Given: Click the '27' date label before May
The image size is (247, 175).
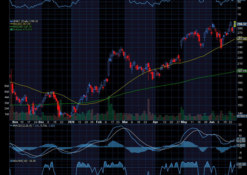Looking at the screenshot, I should [x=178, y=122].
